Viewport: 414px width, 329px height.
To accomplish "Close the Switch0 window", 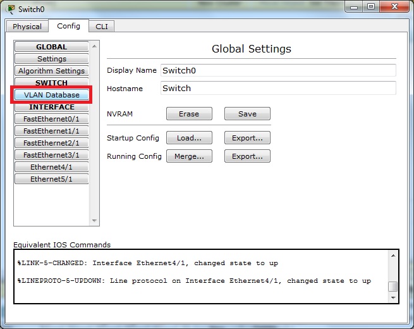I will [394, 7].
